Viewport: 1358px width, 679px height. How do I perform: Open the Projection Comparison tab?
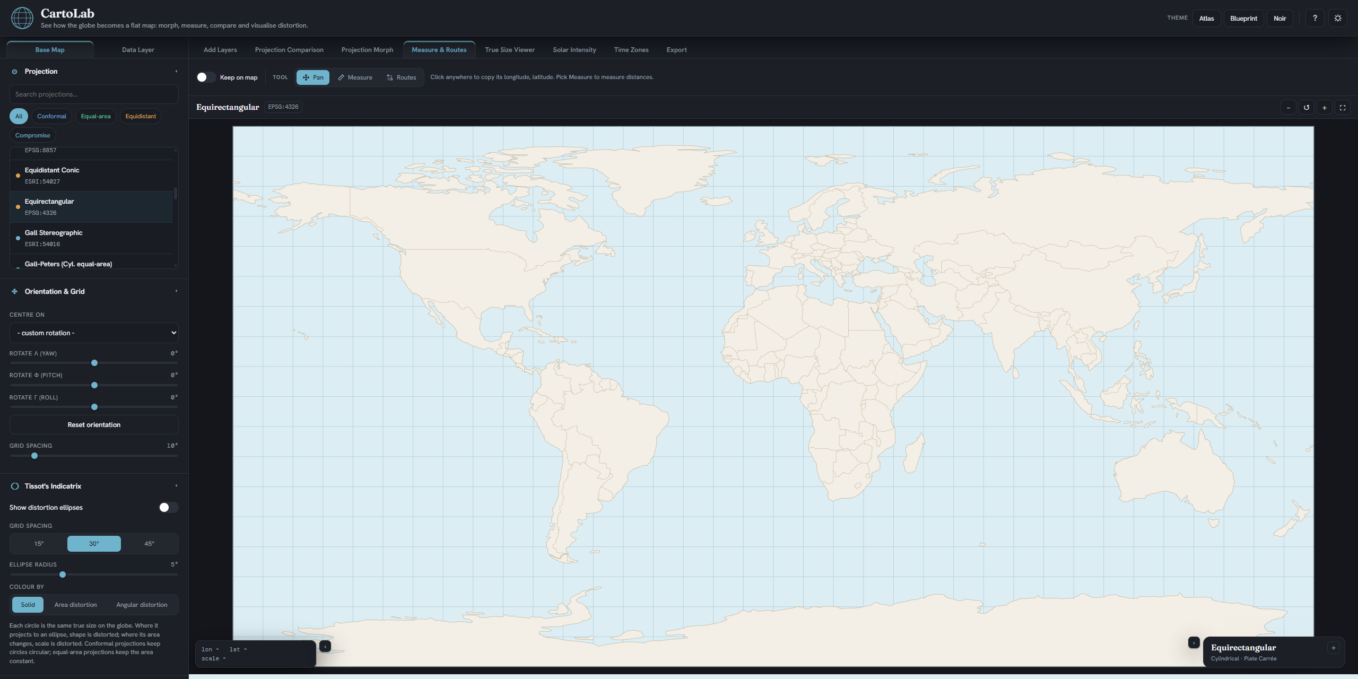(x=289, y=50)
